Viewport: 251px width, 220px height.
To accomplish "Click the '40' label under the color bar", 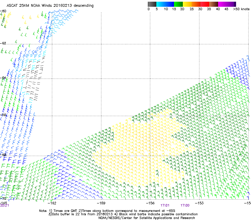I will [x=218, y=9].
